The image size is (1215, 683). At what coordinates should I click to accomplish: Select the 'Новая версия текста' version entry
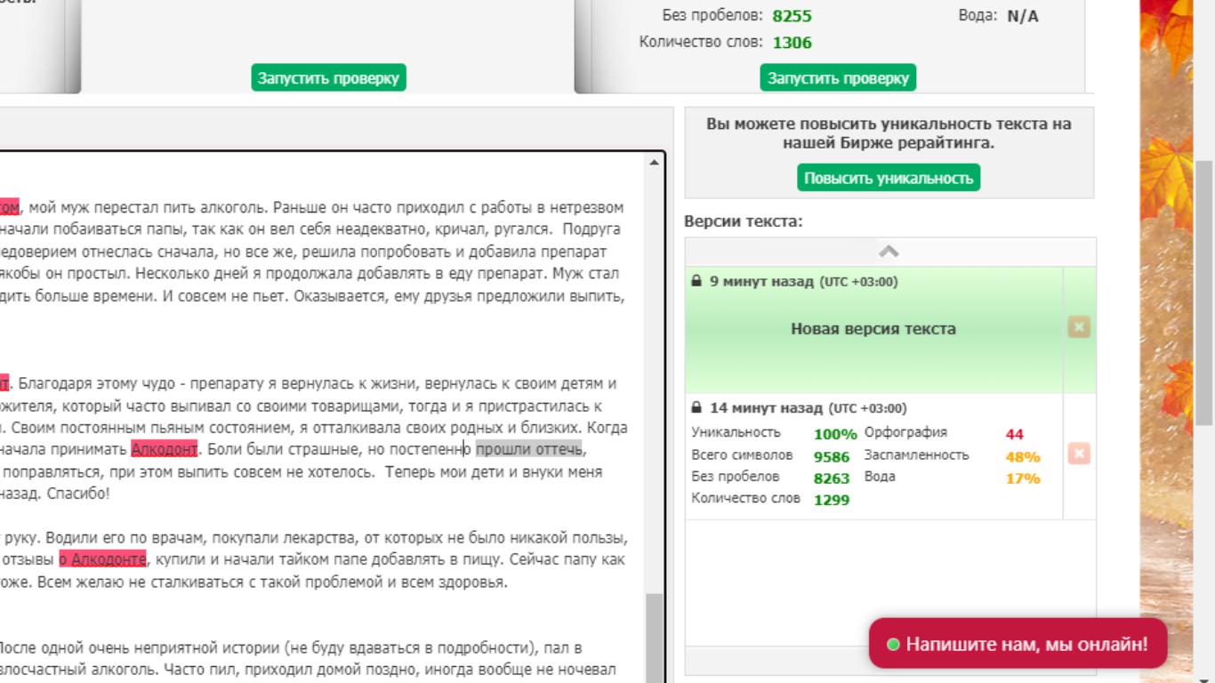[x=873, y=329]
